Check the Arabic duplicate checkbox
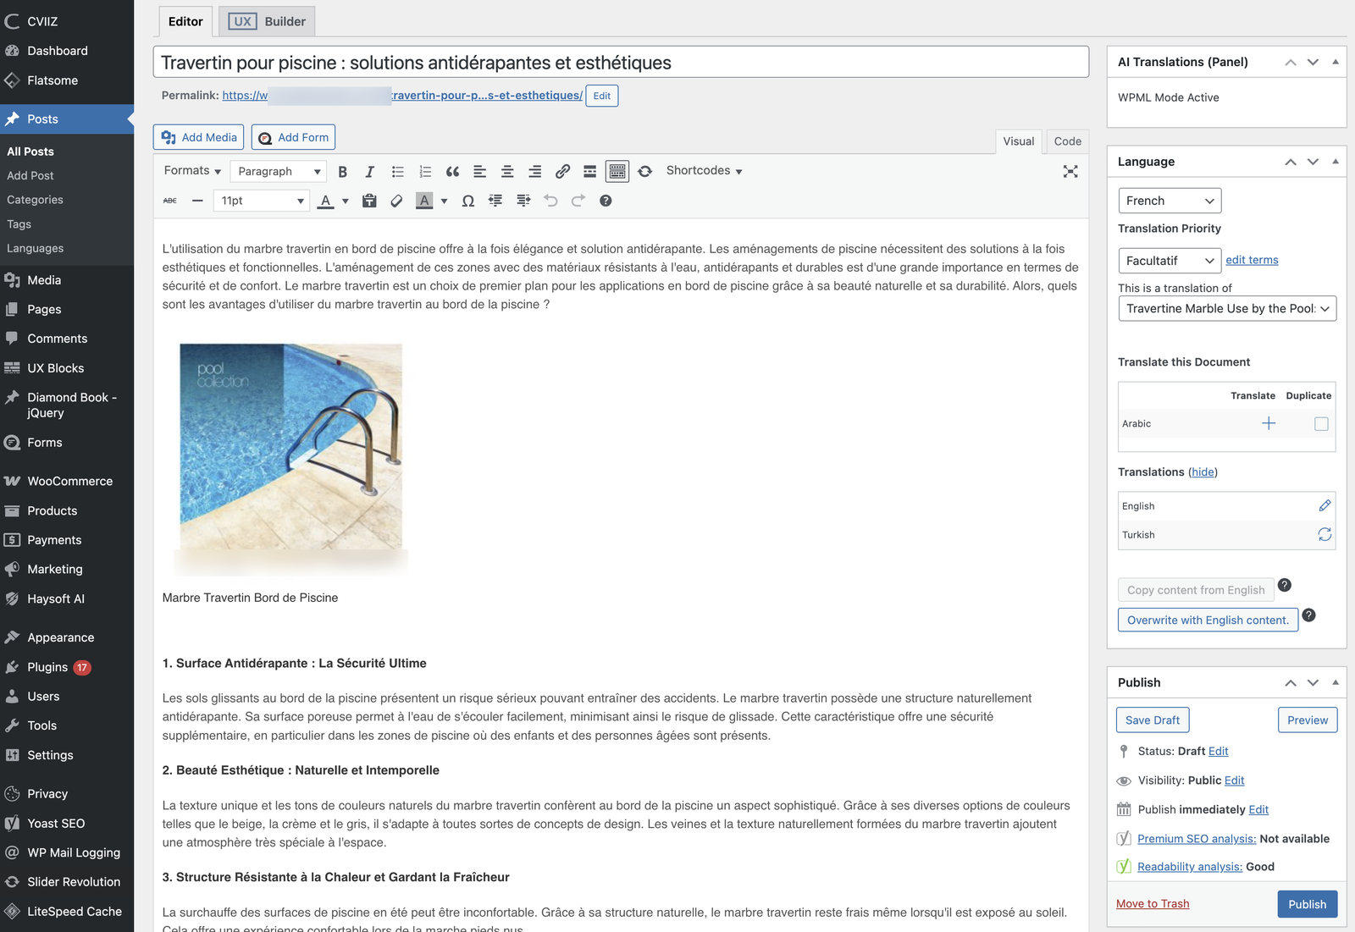 (x=1321, y=423)
